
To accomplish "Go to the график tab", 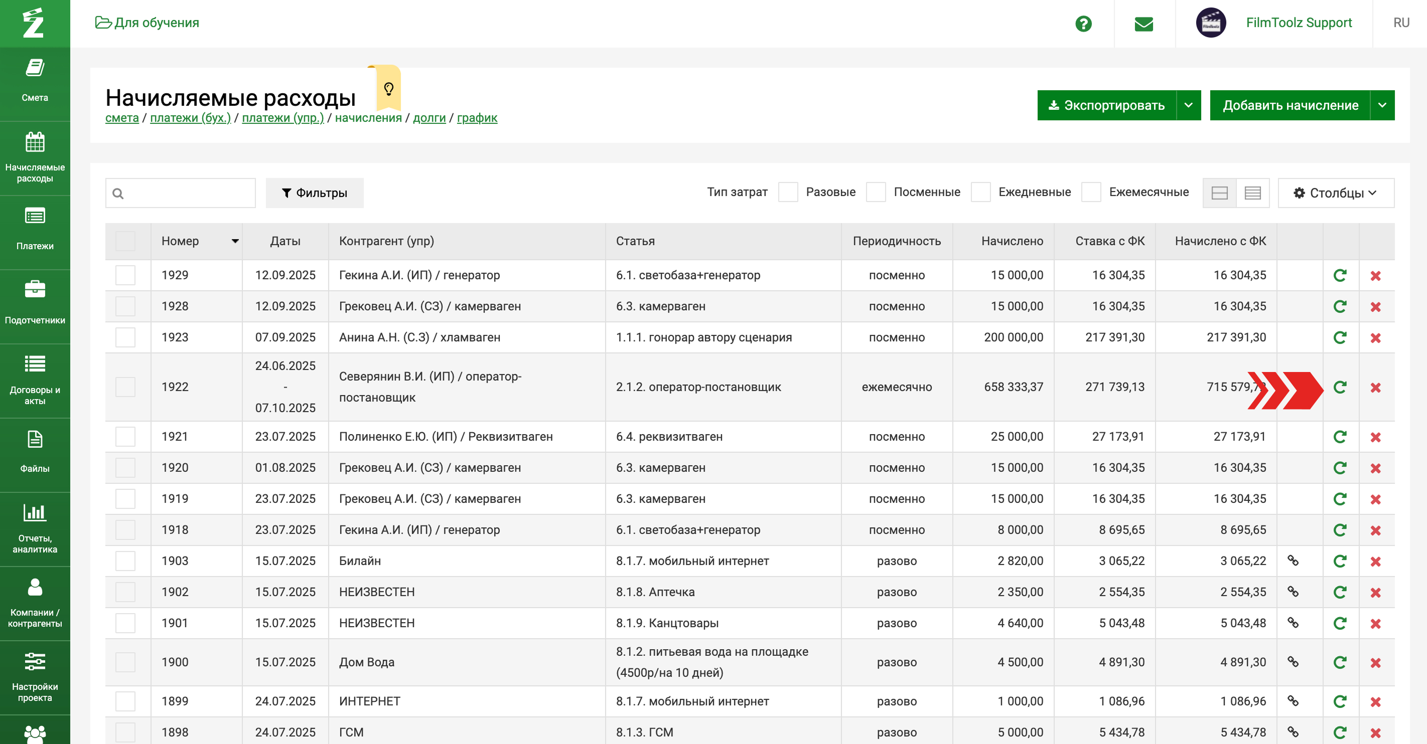I will (x=477, y=118).
